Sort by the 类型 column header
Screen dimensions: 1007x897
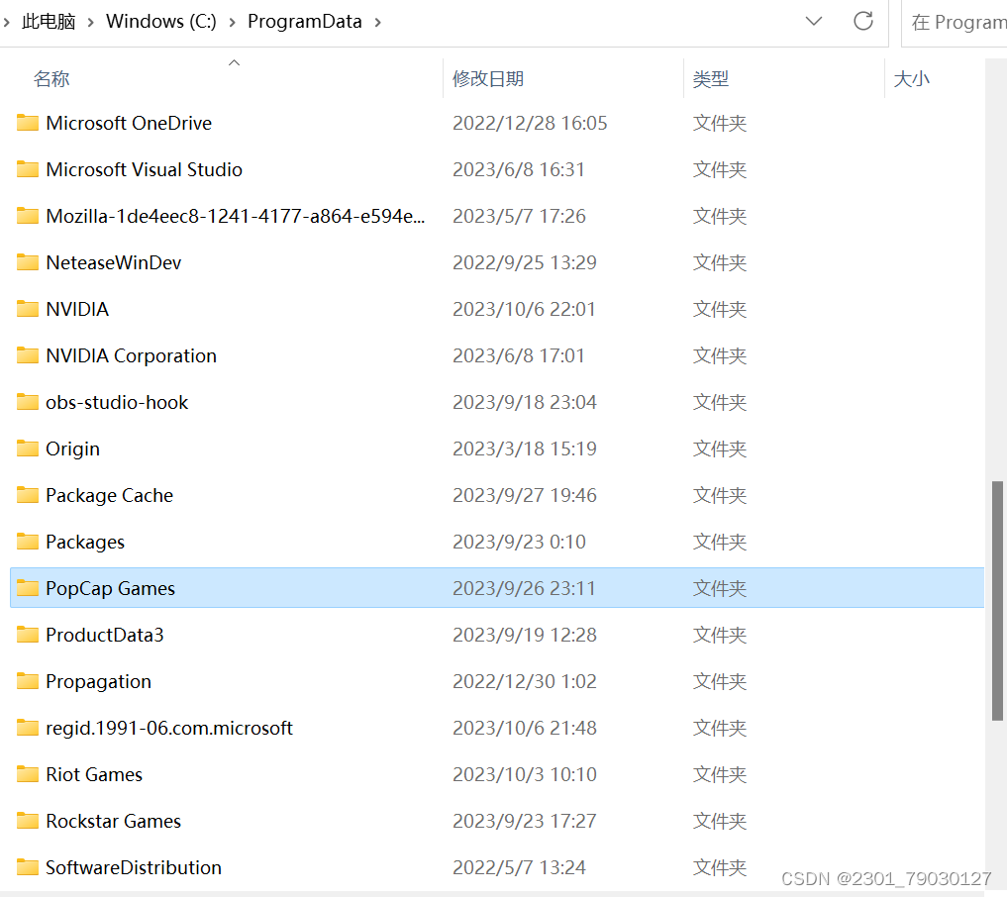coord(710,79)
